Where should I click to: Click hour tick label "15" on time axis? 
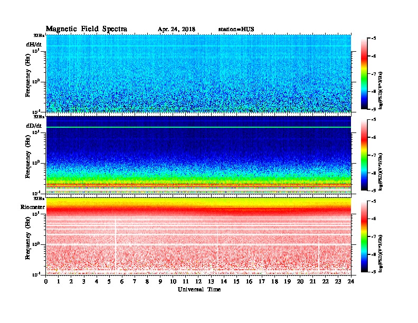click(x=236, y=281)
